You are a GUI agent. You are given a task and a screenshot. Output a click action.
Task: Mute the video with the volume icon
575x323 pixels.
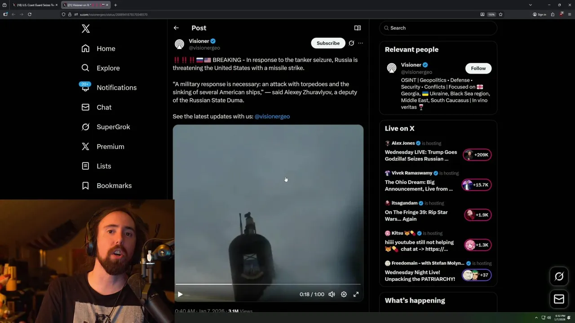(332, 294)
